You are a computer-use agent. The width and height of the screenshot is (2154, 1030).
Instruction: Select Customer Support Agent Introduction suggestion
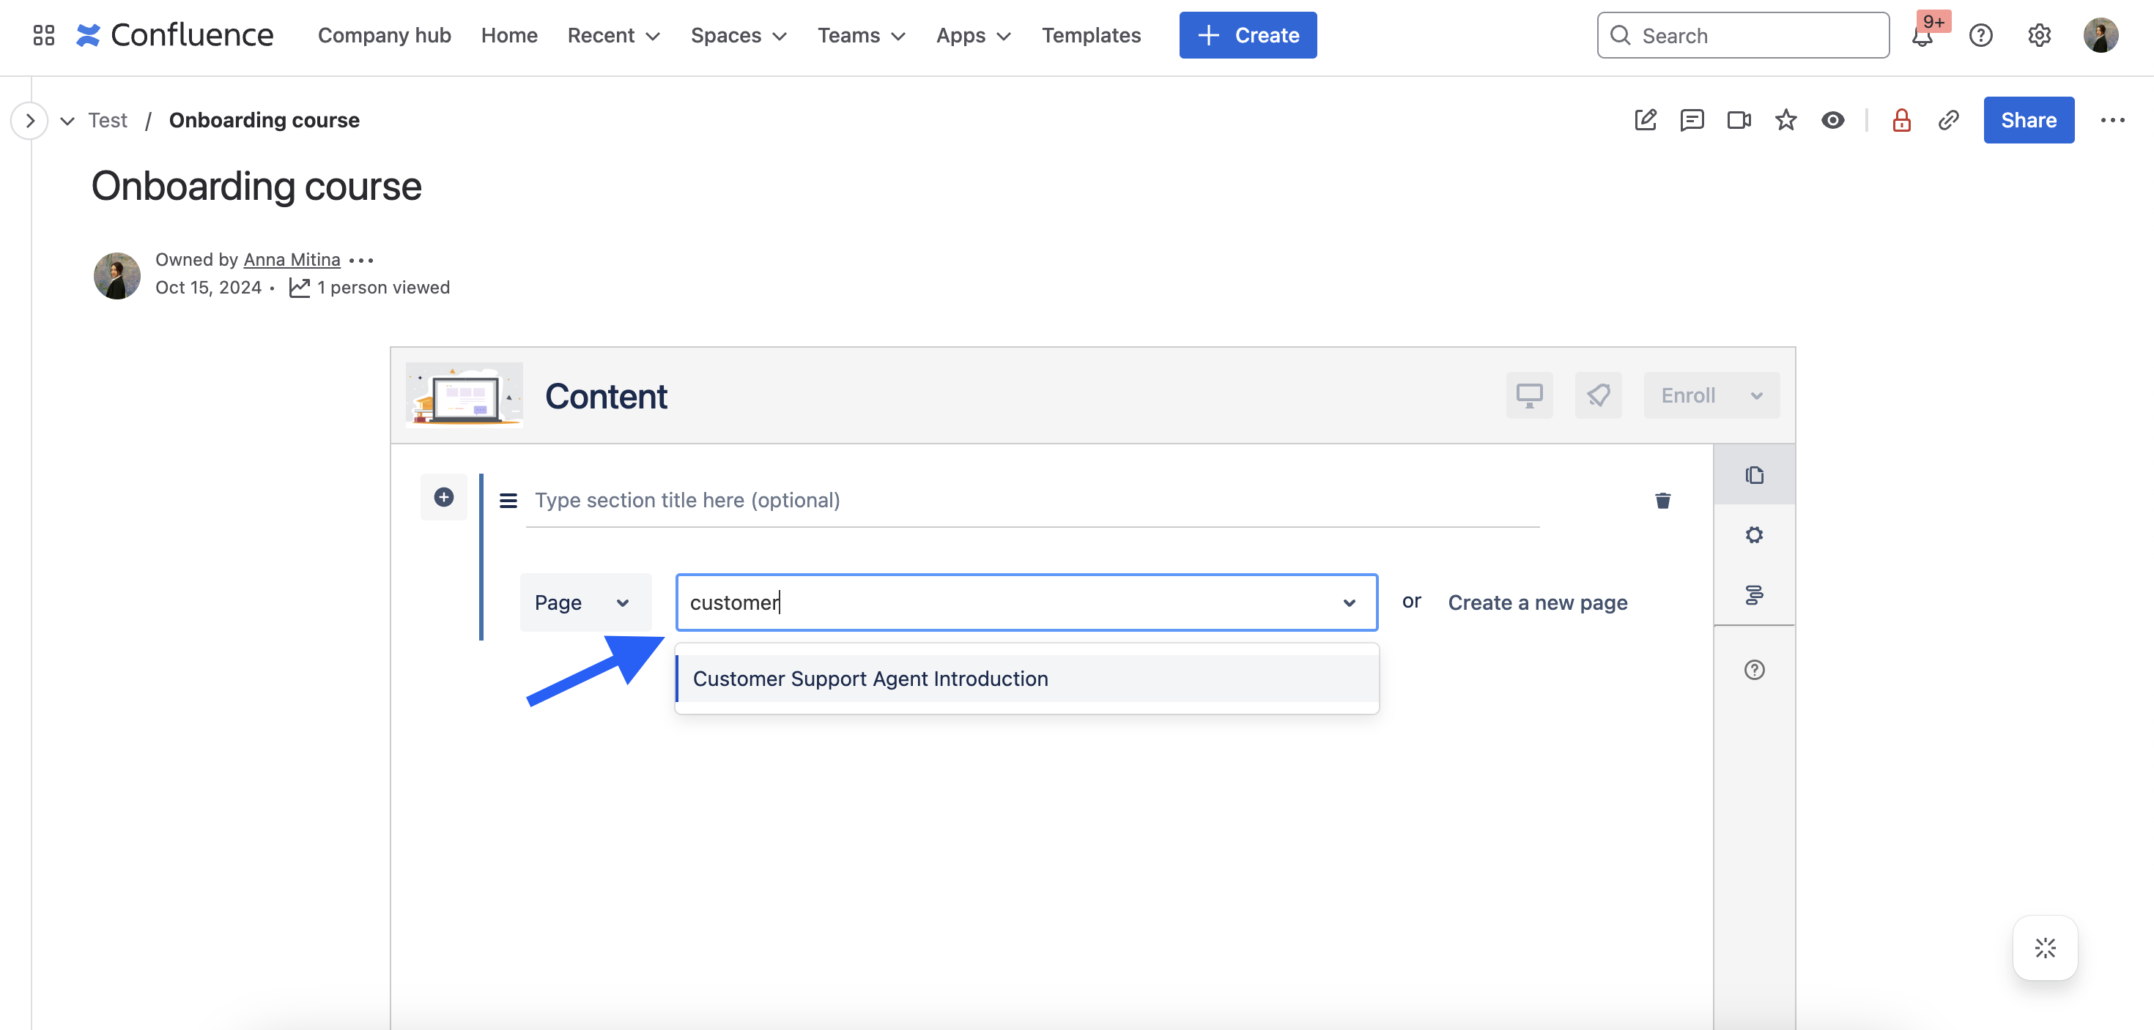pos(870,679)
